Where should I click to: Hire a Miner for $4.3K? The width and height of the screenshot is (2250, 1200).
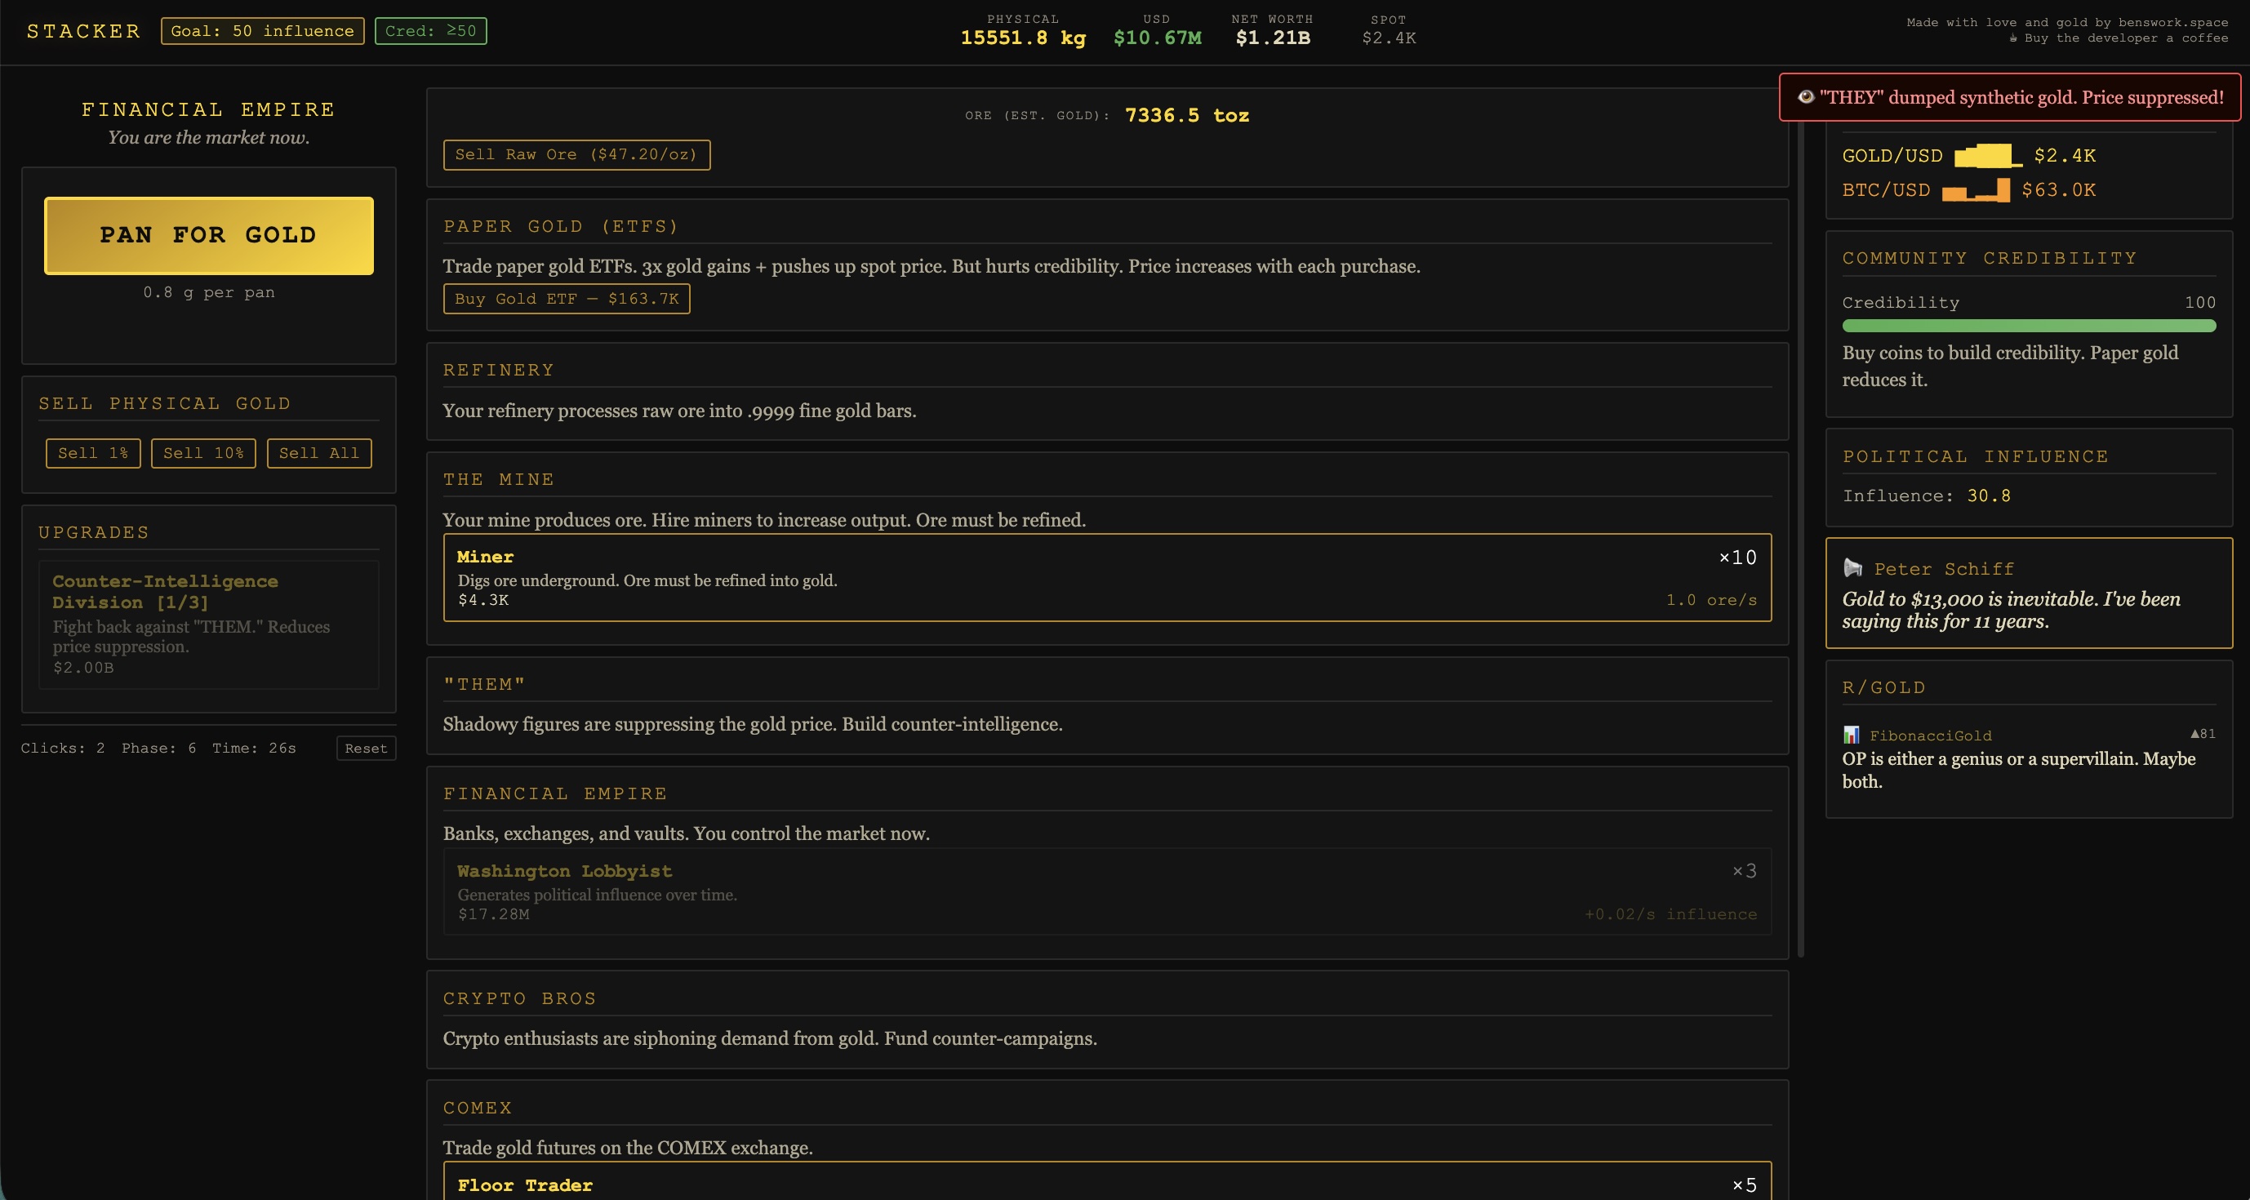point(1107,577)
